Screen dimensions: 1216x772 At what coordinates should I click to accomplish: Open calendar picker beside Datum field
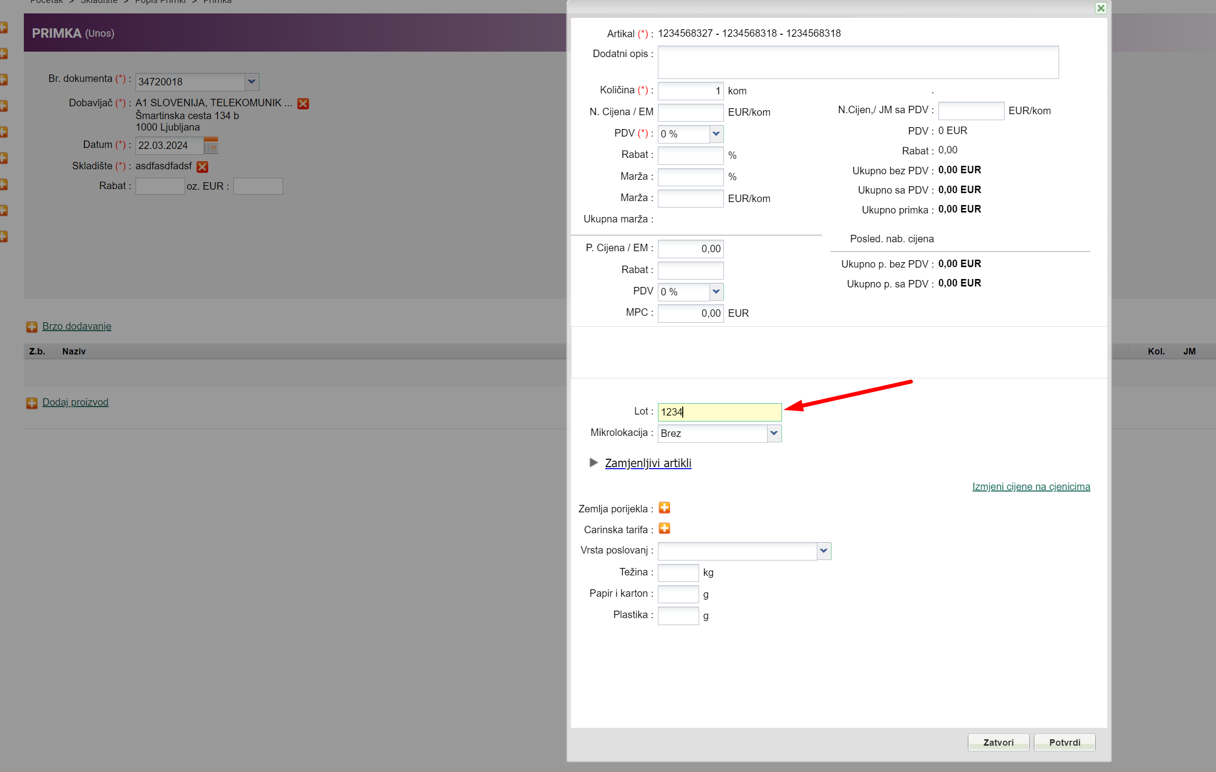point(211,145)
